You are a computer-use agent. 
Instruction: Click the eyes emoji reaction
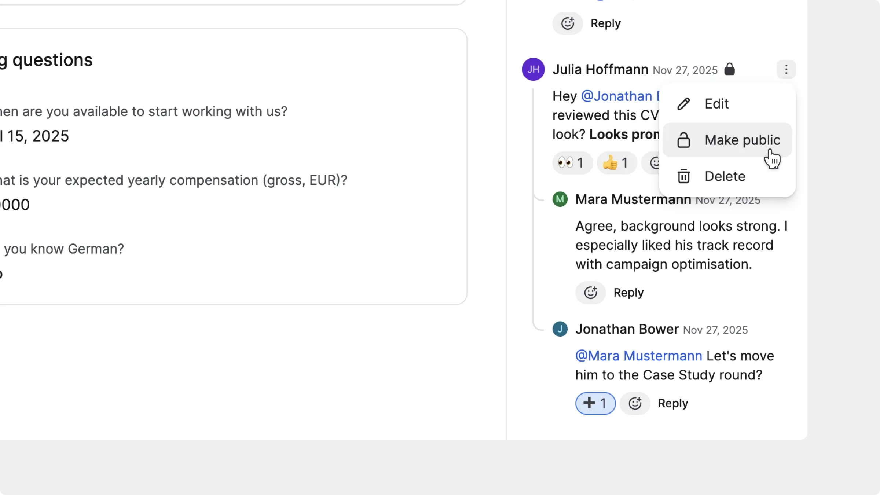click(572, 163)
